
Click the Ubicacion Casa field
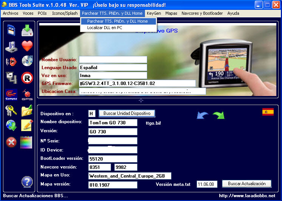coord(142,91)
